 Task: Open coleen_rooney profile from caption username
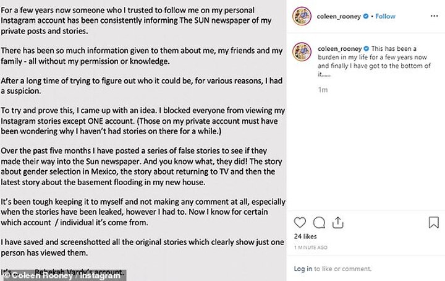[339, 48]
